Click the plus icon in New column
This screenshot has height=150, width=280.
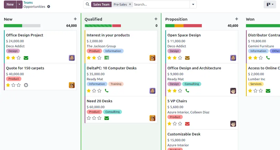click(x=75, y=19)
